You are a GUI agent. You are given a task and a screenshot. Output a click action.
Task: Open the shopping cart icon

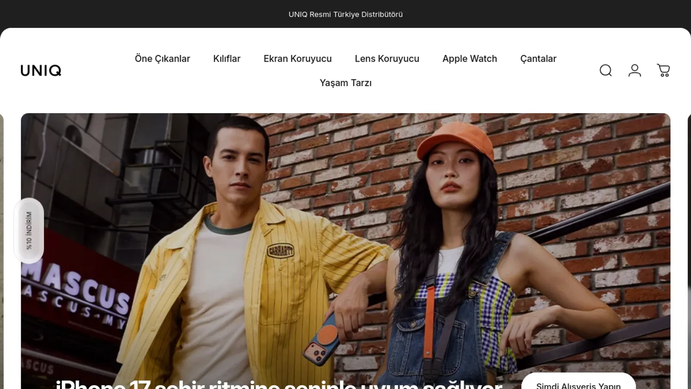click(663, 70)
